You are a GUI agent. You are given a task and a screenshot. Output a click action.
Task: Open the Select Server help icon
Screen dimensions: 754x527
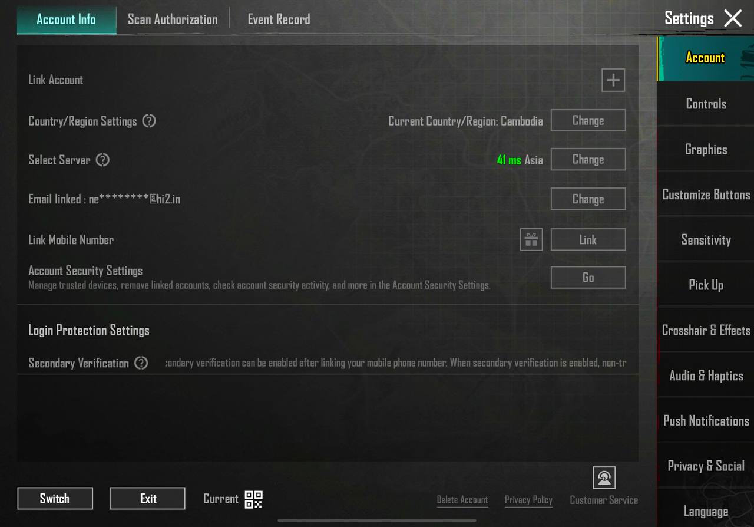pos(102,160)
